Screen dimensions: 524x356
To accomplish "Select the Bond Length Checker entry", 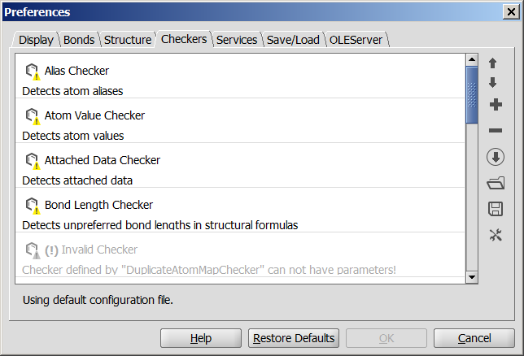I will coord(98,205).
